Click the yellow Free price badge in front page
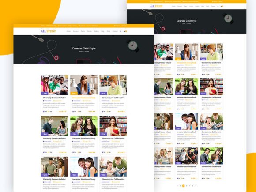Screen dimensions: 256x192 pyautogui.click(x=74, y=94)
